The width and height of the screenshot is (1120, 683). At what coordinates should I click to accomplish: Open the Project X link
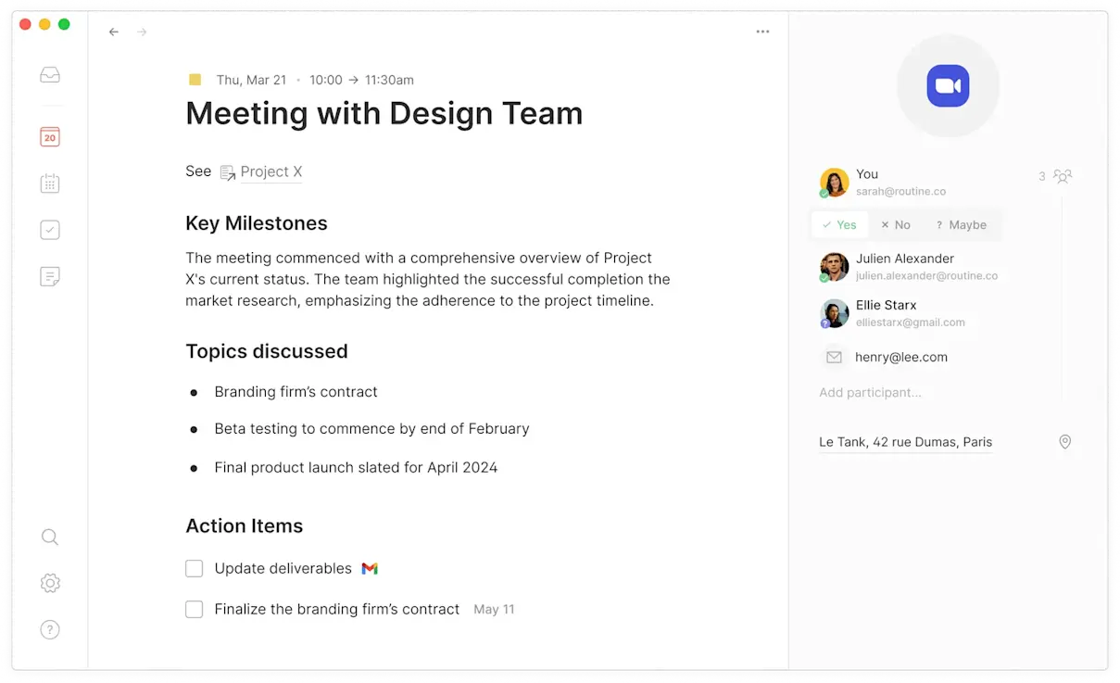coord(271,171)
